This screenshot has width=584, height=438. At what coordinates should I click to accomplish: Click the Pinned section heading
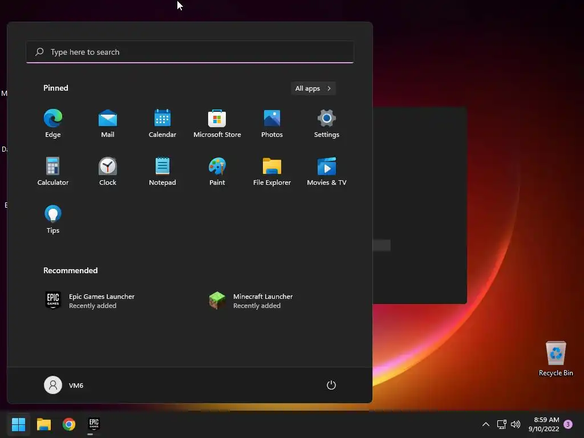click(56, 88)
